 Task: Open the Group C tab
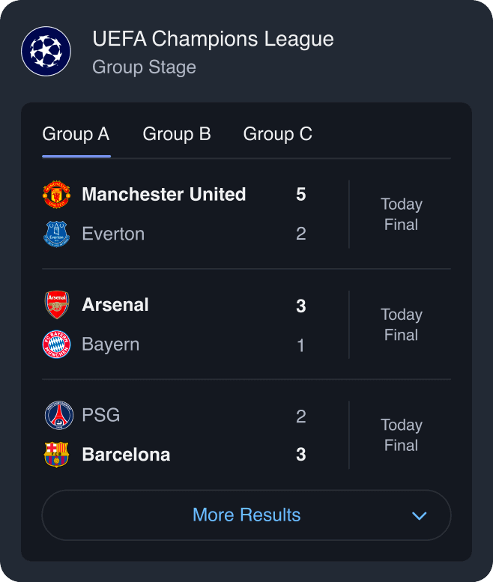coord(277,134)
